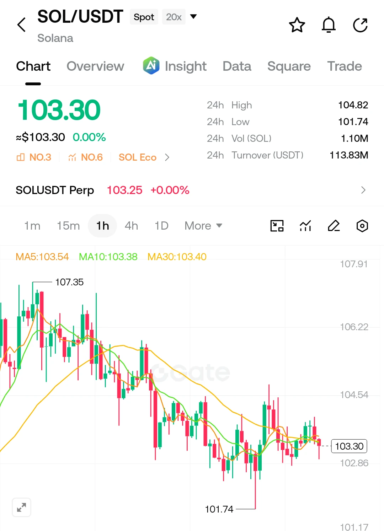Open NO.6 trend ranking badge
Image resolution: width=384 pixels, height=531 pixels.
click(85, 157)
